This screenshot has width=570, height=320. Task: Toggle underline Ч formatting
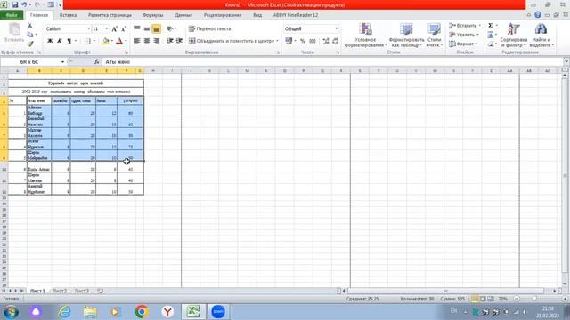pos(69,41)
